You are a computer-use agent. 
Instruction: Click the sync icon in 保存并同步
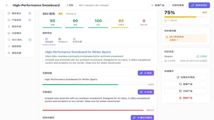click(x=193, y=5)
